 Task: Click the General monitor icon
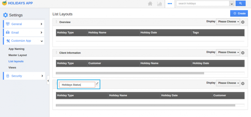click(8, 24)
